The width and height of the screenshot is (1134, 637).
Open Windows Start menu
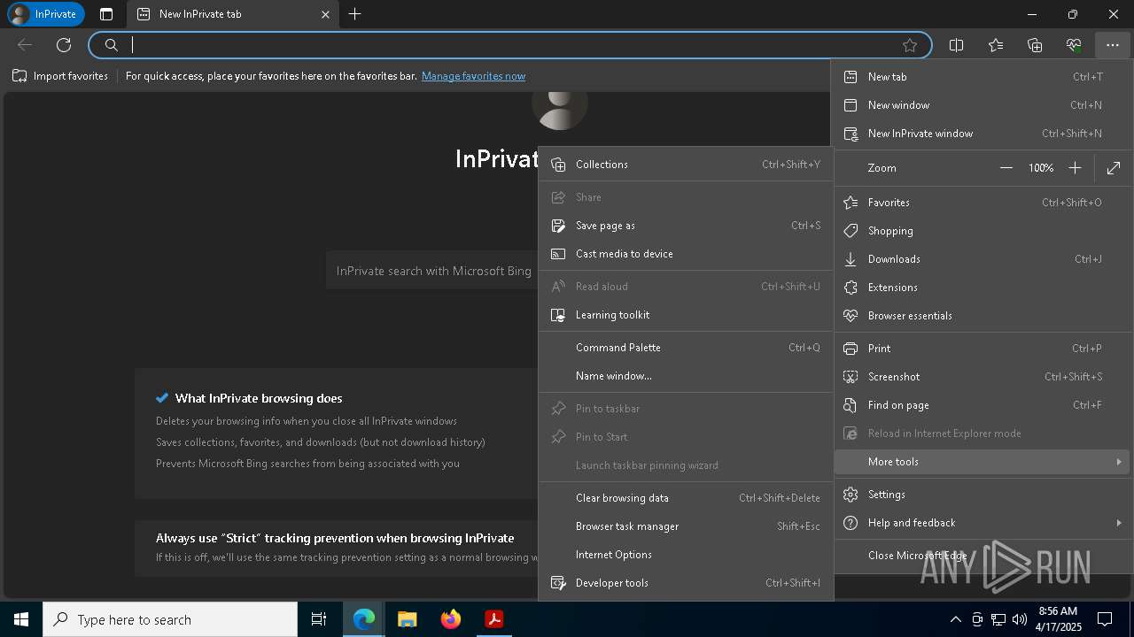(21, 619)
